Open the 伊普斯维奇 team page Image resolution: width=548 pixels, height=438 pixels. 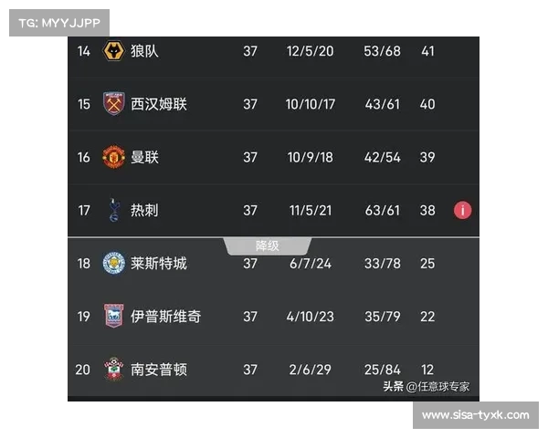(165, 316)
